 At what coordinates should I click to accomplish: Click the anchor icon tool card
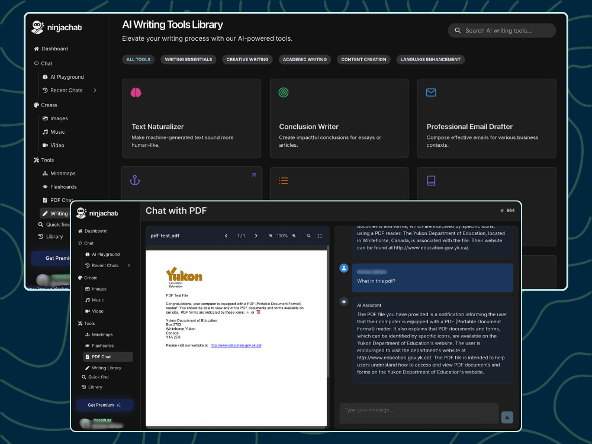[191, 184]
